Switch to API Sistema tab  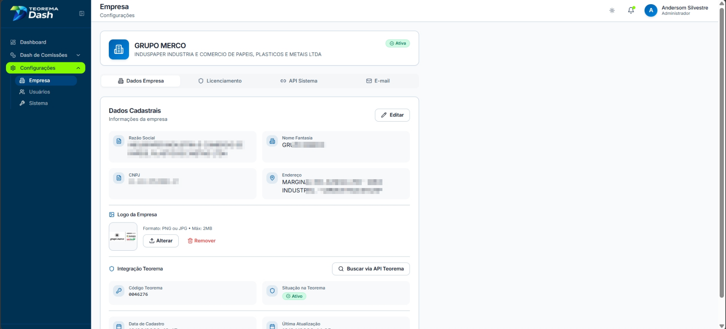click(299, 81)
